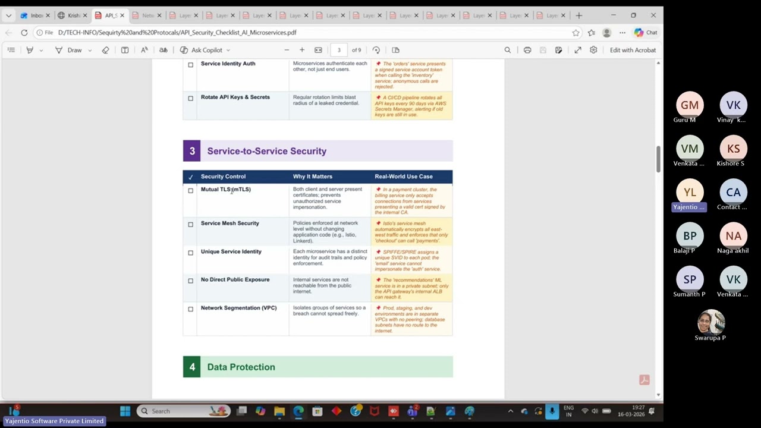761x428 pixels.
Task: Open the Find in PDF search
Action: 508,50
